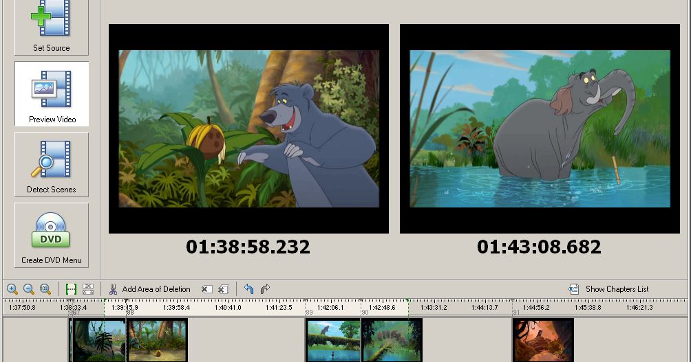Select the scene 88 coconut thumbnail

[x=158, y=341]
